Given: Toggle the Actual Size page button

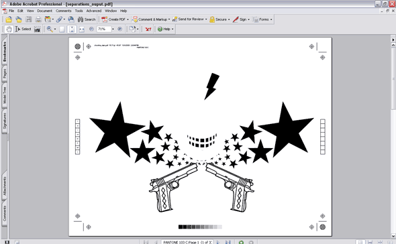Looking at the screenshot, I should tap(62, 29).
